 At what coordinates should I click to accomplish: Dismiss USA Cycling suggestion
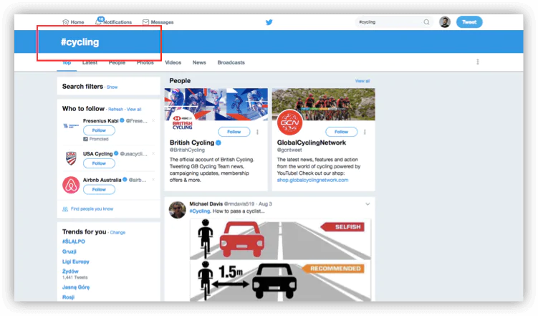click(153, 153)
